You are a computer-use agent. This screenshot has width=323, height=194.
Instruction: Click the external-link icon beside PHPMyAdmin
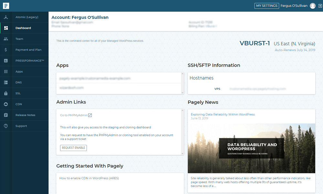(x=90, y=115)
